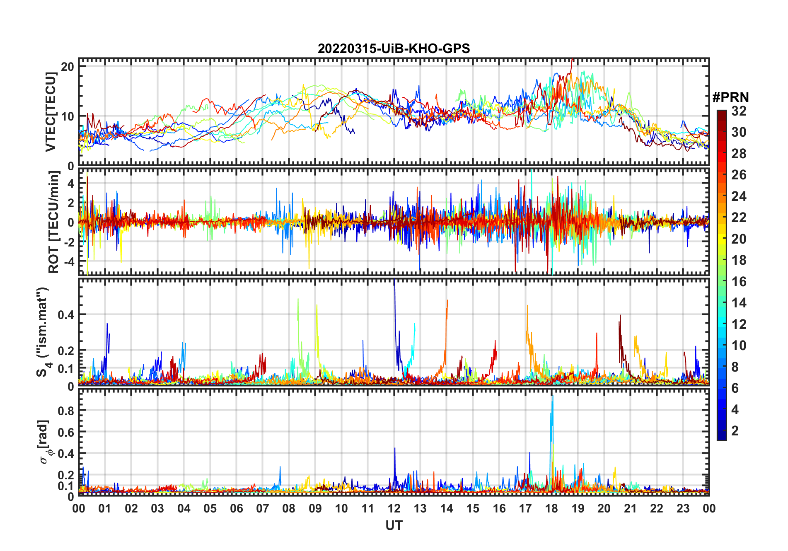
Task: Click tick label 0.8 on σφ axis
Action: [x=66, y=411]
